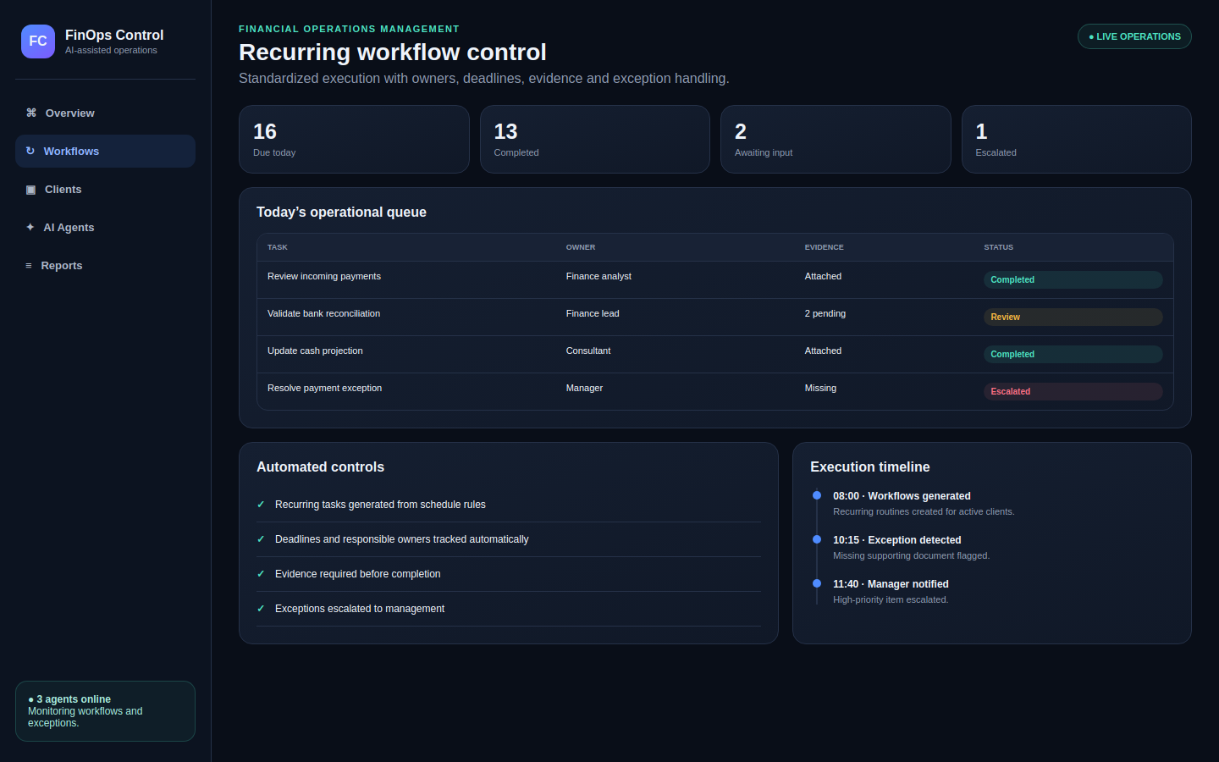Click the Manager owner cell
This screenshot has width=1219, height=762.
[x=584, y=388]
